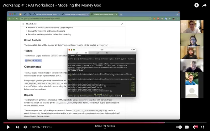The image size is (210, 131).
Task: Click the 1:02:36 / 1:19:06 time display
Action: 41,127
